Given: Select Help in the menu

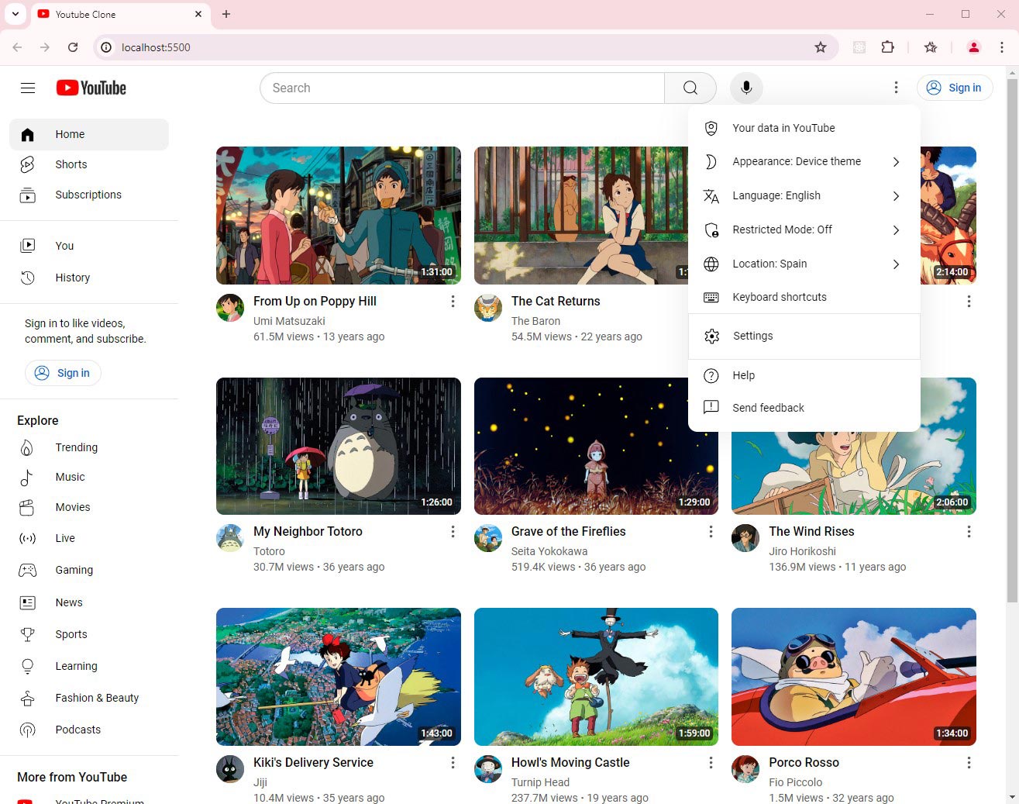Looking at the screenshot, I should (x=804, y=375).
